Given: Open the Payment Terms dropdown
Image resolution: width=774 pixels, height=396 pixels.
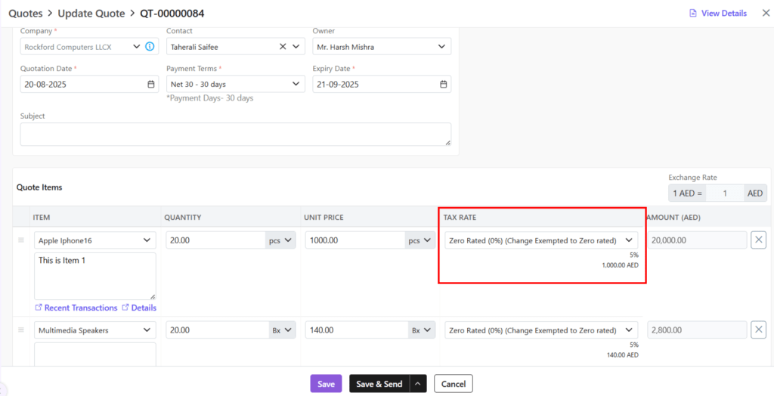Looking at the screenshot, I should pyautogui.click(x=296, y=85).
